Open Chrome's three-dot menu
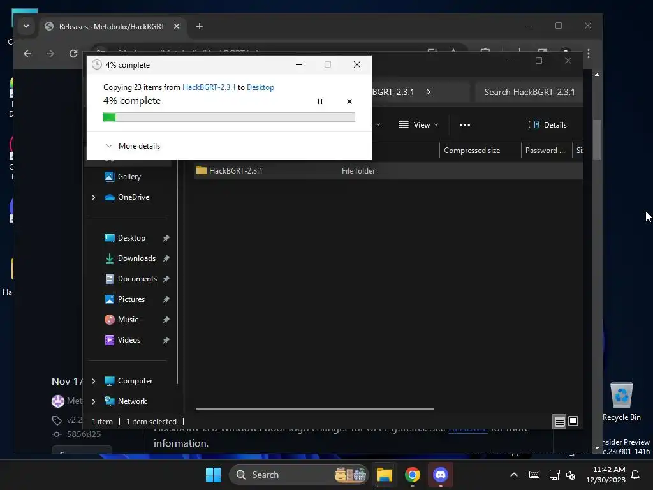This screenshot has height=490, width=653. pyautogui.click(x=589, y=54)
